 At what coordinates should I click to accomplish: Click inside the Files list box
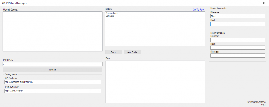[x=155, y=82]
